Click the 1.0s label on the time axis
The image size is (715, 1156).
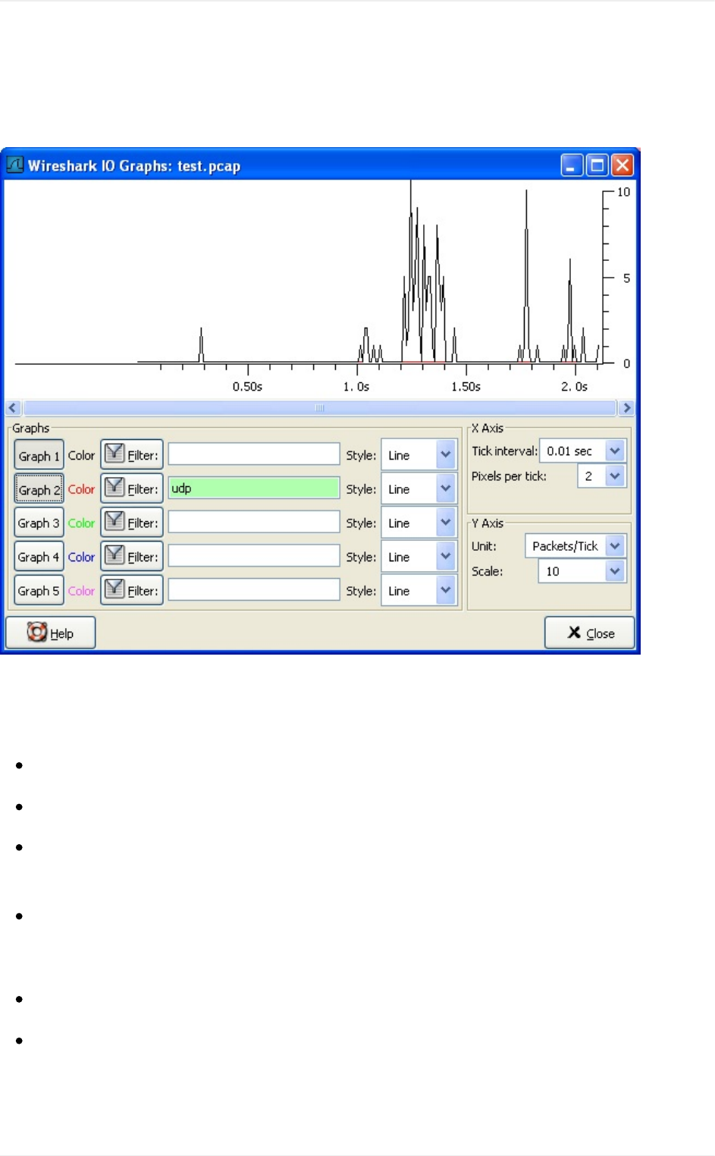click(x=356, y=387)
